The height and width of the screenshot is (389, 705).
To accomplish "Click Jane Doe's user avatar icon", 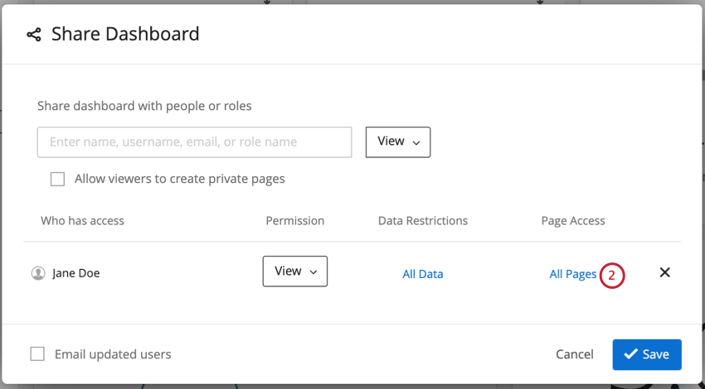I will click(38, 273).
